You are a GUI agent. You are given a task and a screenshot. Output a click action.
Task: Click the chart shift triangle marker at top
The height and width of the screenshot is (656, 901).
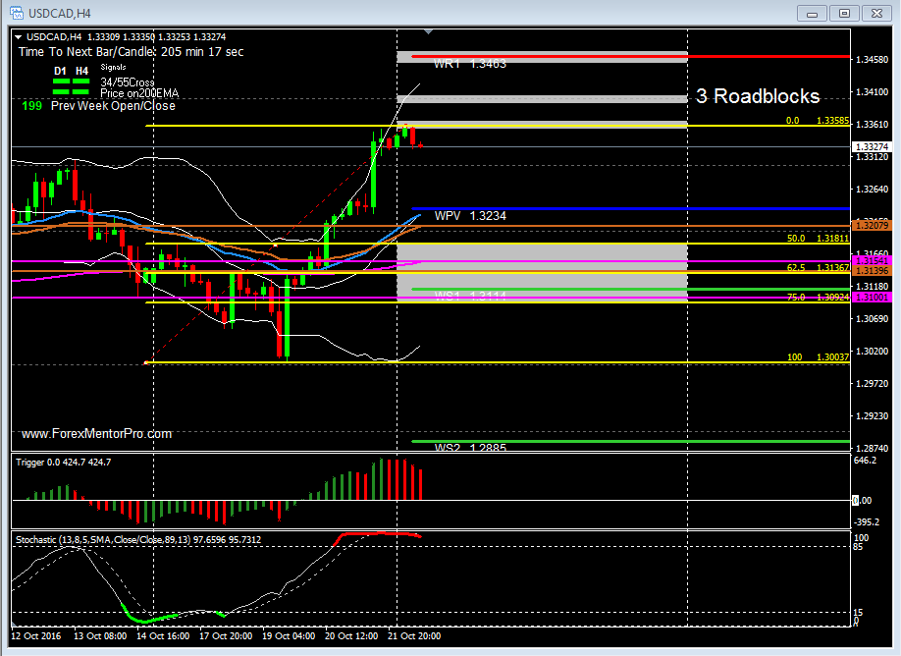click(x=428, y=32)
